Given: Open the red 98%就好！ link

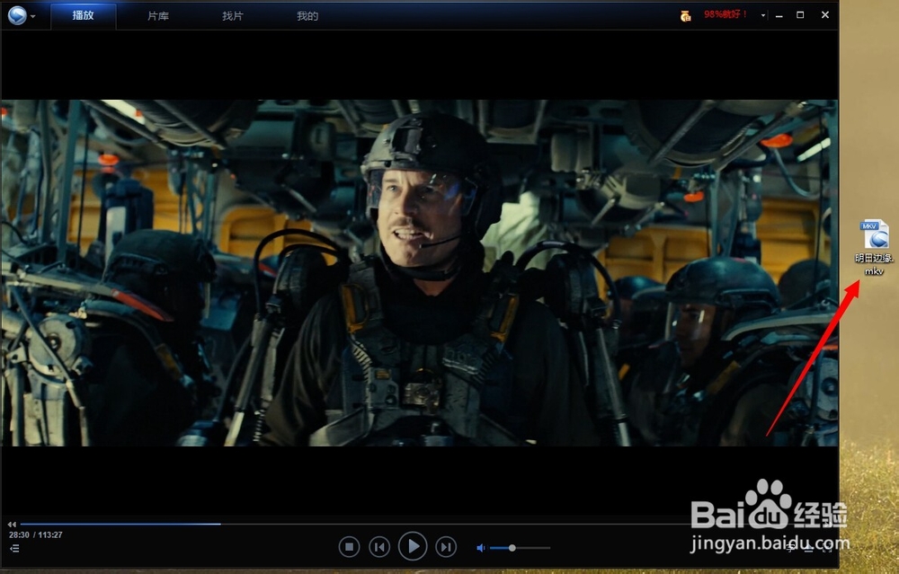Looking at the screenshot, I should (x=725, y=14).
